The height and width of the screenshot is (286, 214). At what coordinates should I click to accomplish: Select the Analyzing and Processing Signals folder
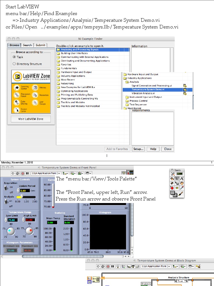click(x=93, y=49)
